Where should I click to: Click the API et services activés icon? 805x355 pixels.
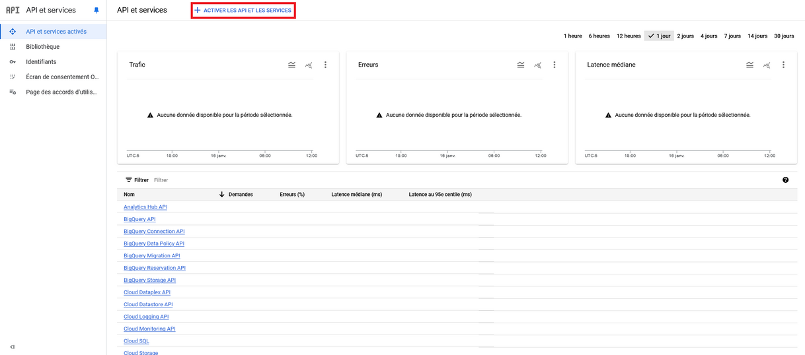13,32
